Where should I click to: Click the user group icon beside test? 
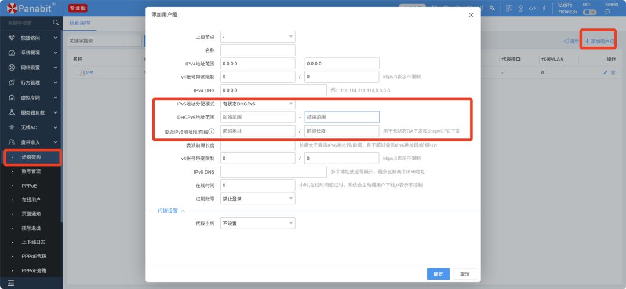(x=82, y=72)
